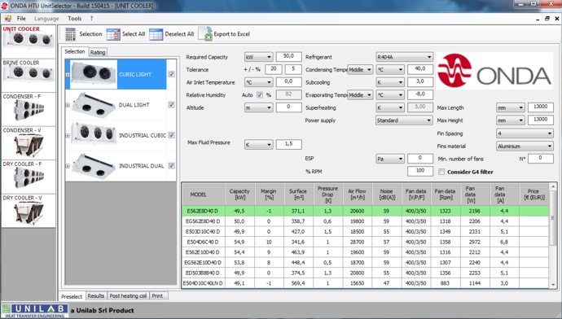562x319 pixels.
Task: Toggle the Cubic Light checkbox
Action: coord(171,74)
